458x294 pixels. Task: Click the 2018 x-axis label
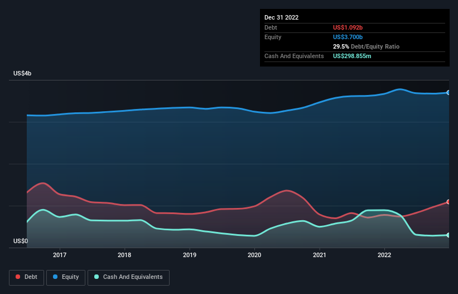[x=124, y=255]
